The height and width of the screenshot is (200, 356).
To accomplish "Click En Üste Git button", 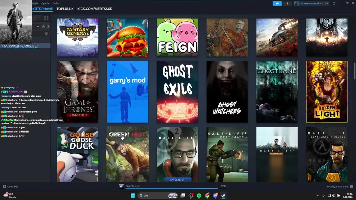I will (178, 180).
